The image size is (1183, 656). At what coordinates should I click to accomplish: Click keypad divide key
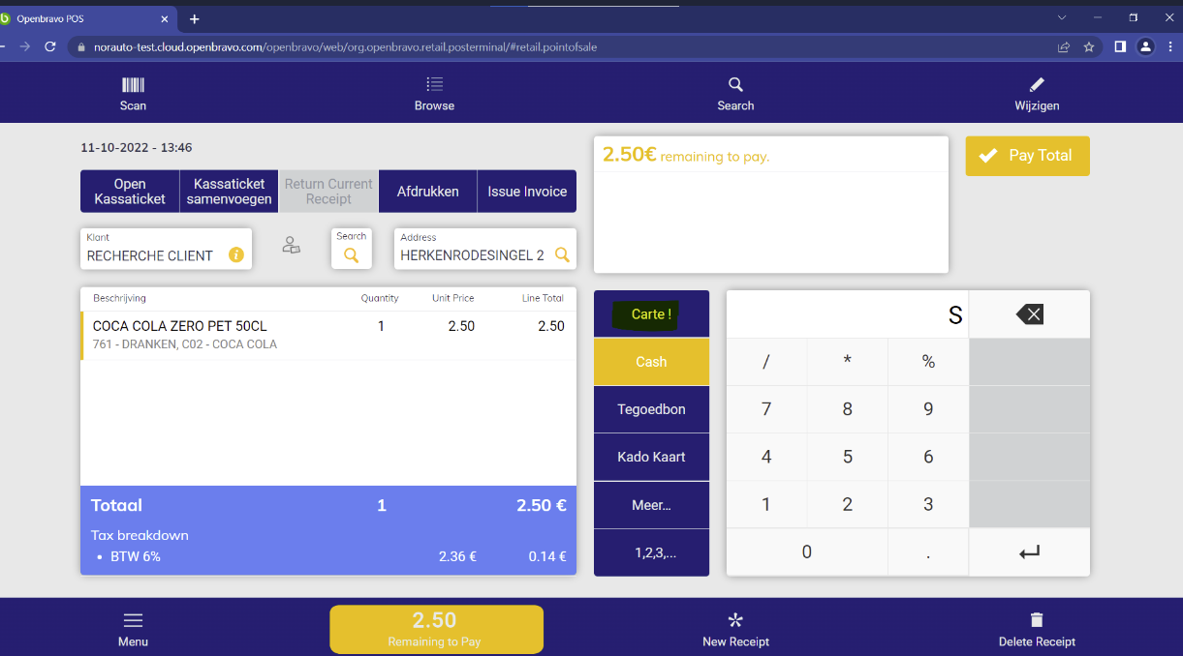[766, 362]
